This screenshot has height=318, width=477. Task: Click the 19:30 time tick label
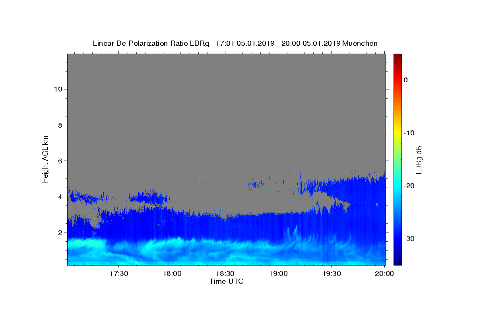click(x=332, y=274)
